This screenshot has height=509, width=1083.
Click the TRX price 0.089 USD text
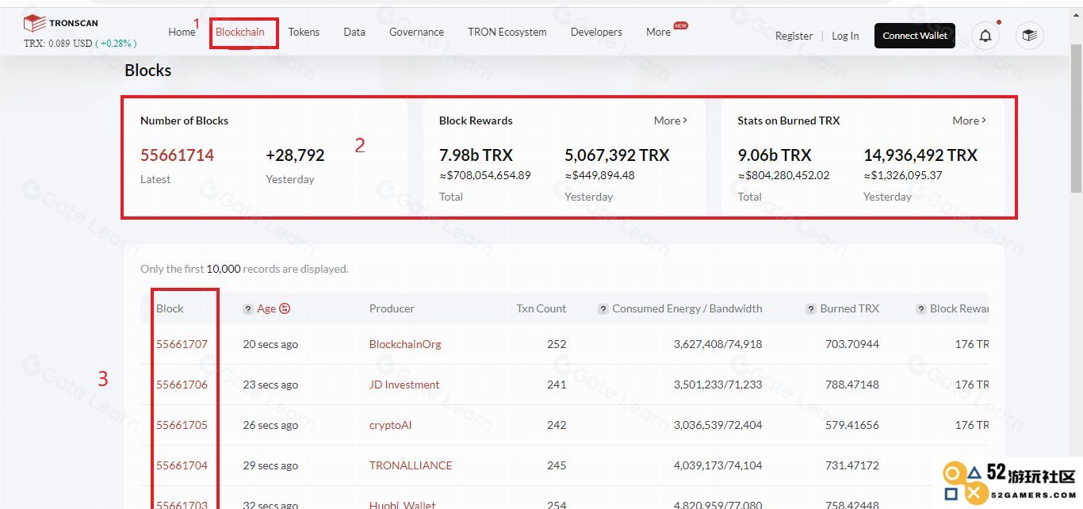coord(58,43)
